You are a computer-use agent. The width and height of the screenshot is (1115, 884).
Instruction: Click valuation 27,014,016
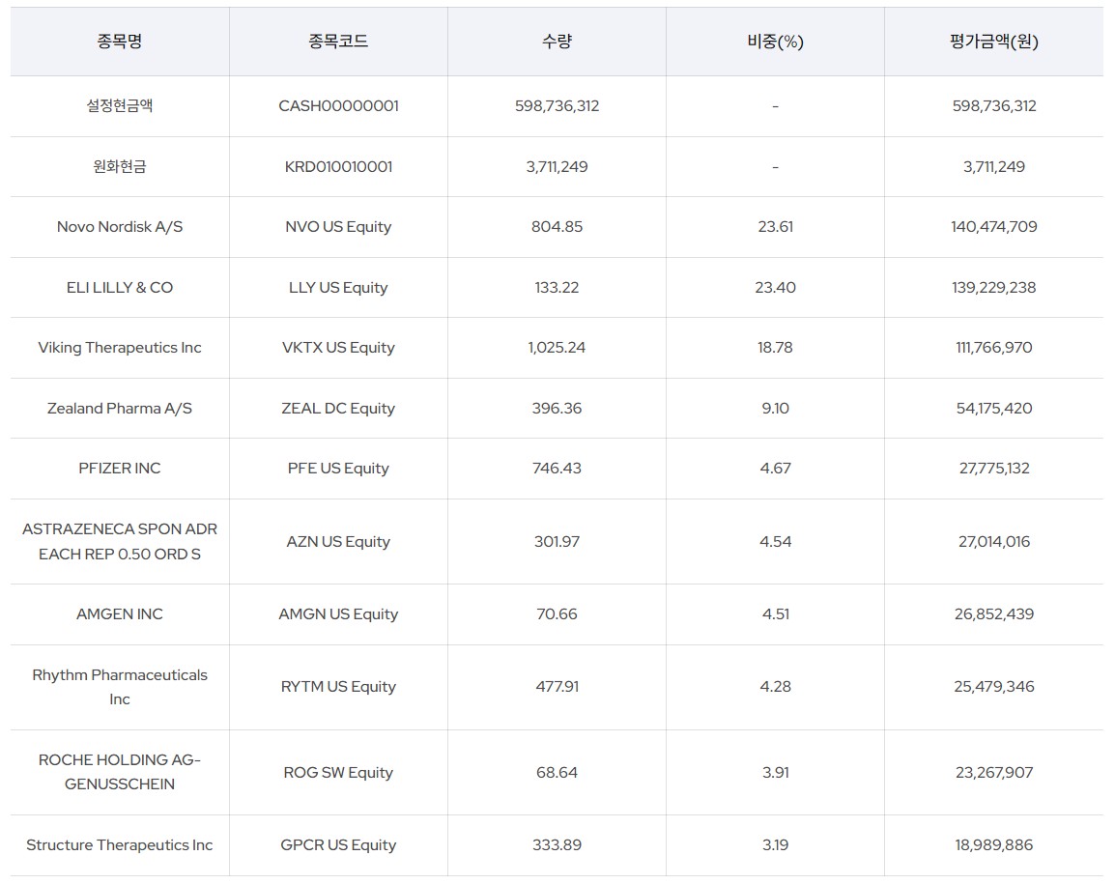tap(994, 541)
